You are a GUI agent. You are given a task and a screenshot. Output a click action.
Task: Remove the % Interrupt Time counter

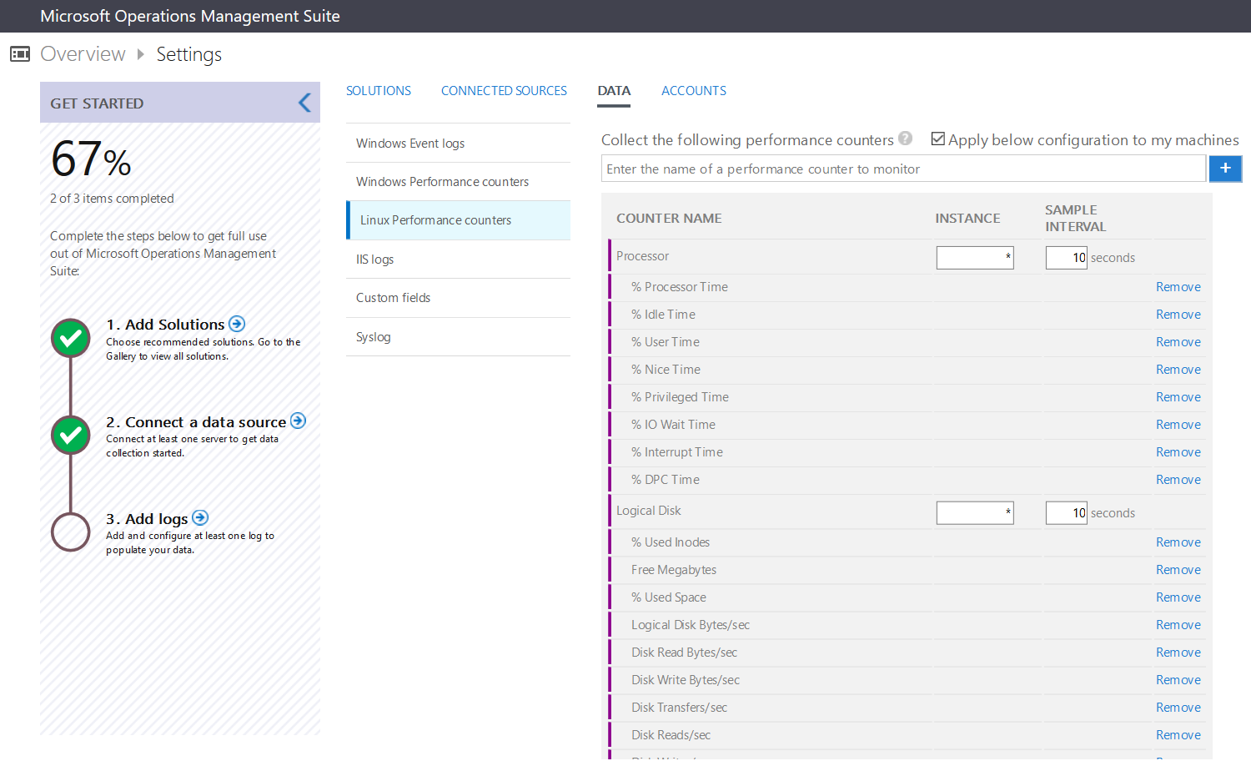pos(1178,452)
